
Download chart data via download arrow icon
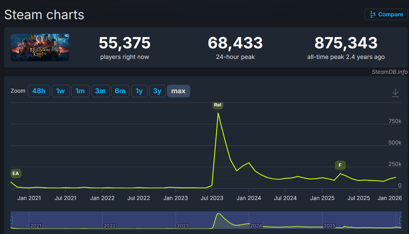click(395, 93)
